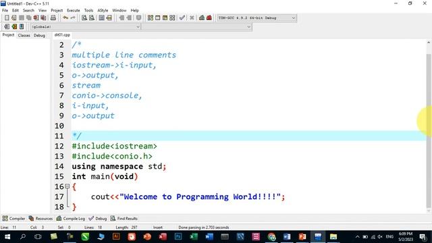Open Photoshop from the taskbar
The height and width of the screenshot is (243, 432).
coord(178,237)
